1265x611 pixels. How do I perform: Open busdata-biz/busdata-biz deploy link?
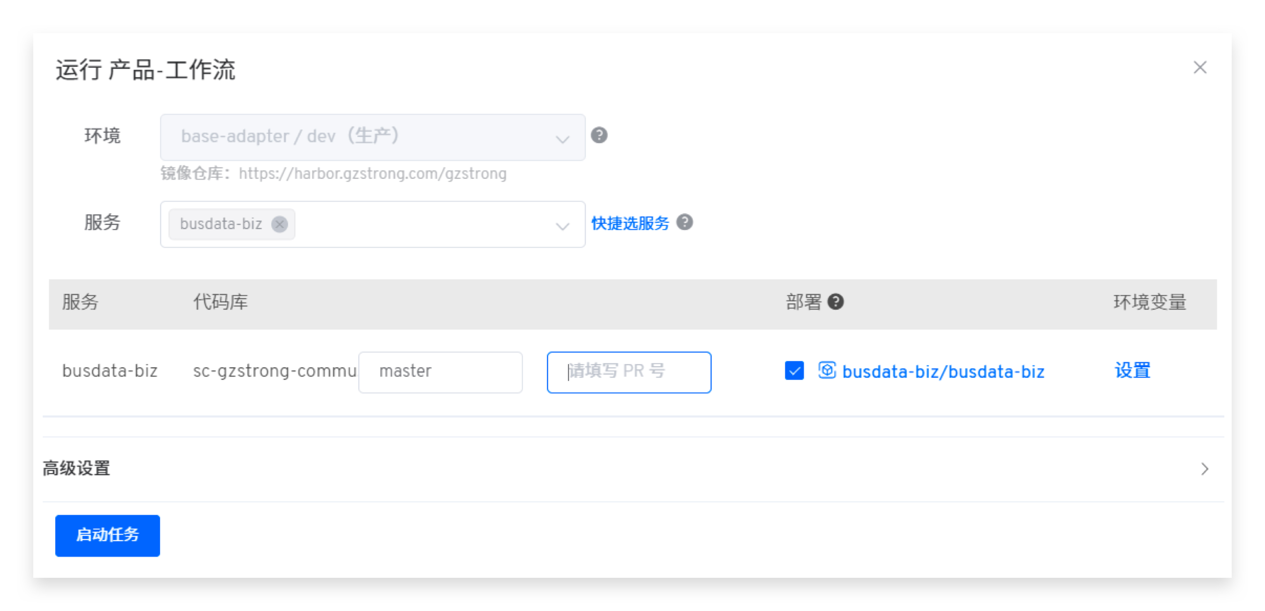tap(943, 371)
